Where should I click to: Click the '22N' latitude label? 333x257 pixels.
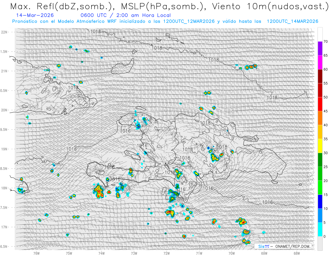[4, 32]
